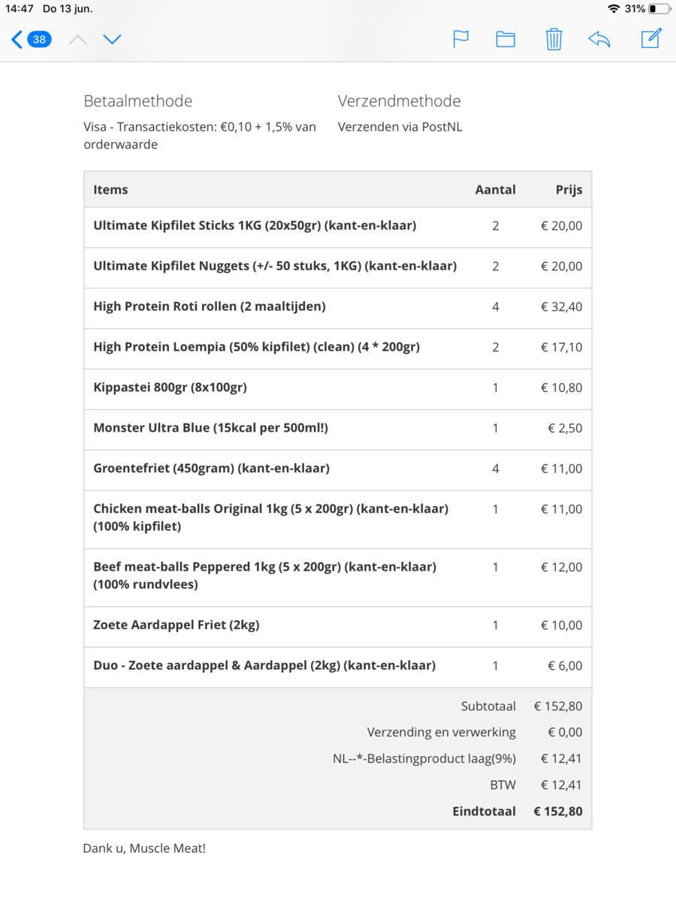Image resolution: width=676 pixels, height=901 pixels.
Task: Reply to this order confirmation email
Action: [x=599, y=39]
